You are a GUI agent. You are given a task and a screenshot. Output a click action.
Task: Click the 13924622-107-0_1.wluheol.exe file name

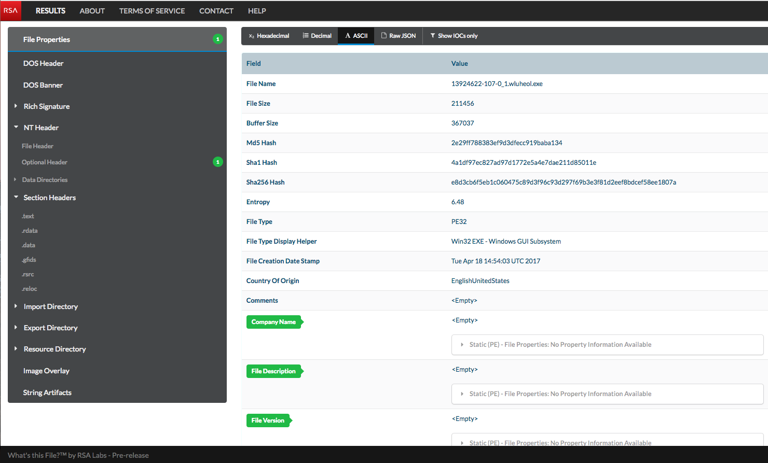tap(497, 83)
